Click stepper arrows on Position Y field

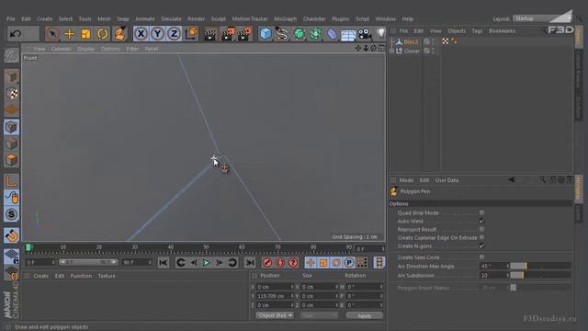(x=292, y=296)
